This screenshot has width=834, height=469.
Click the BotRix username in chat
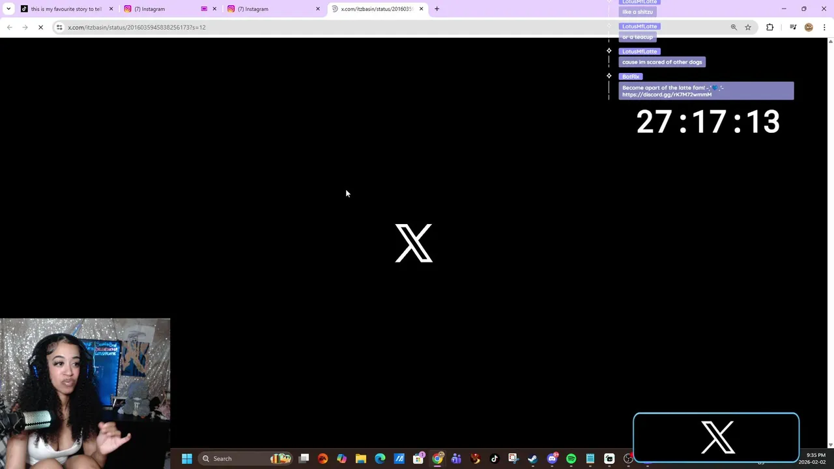(631, 76)
